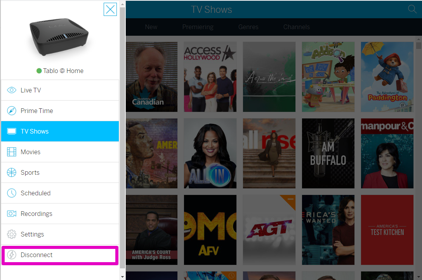
Task: Click the sidebar scrollbar down arrow
Action: (x=122, y=277)
